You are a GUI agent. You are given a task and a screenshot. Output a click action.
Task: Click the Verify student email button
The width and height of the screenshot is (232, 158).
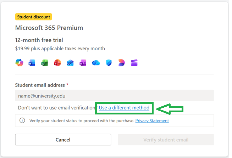pyautogui.click(x=166, y=140)
